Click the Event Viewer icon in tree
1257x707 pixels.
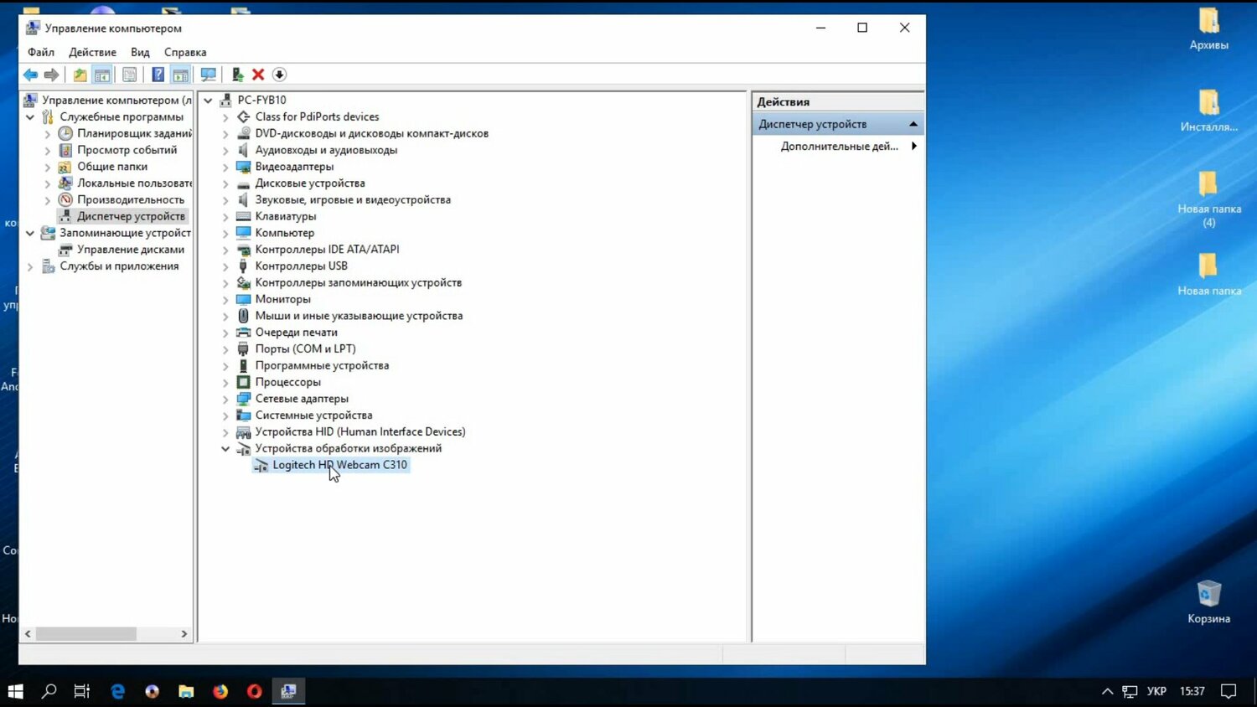65,150
